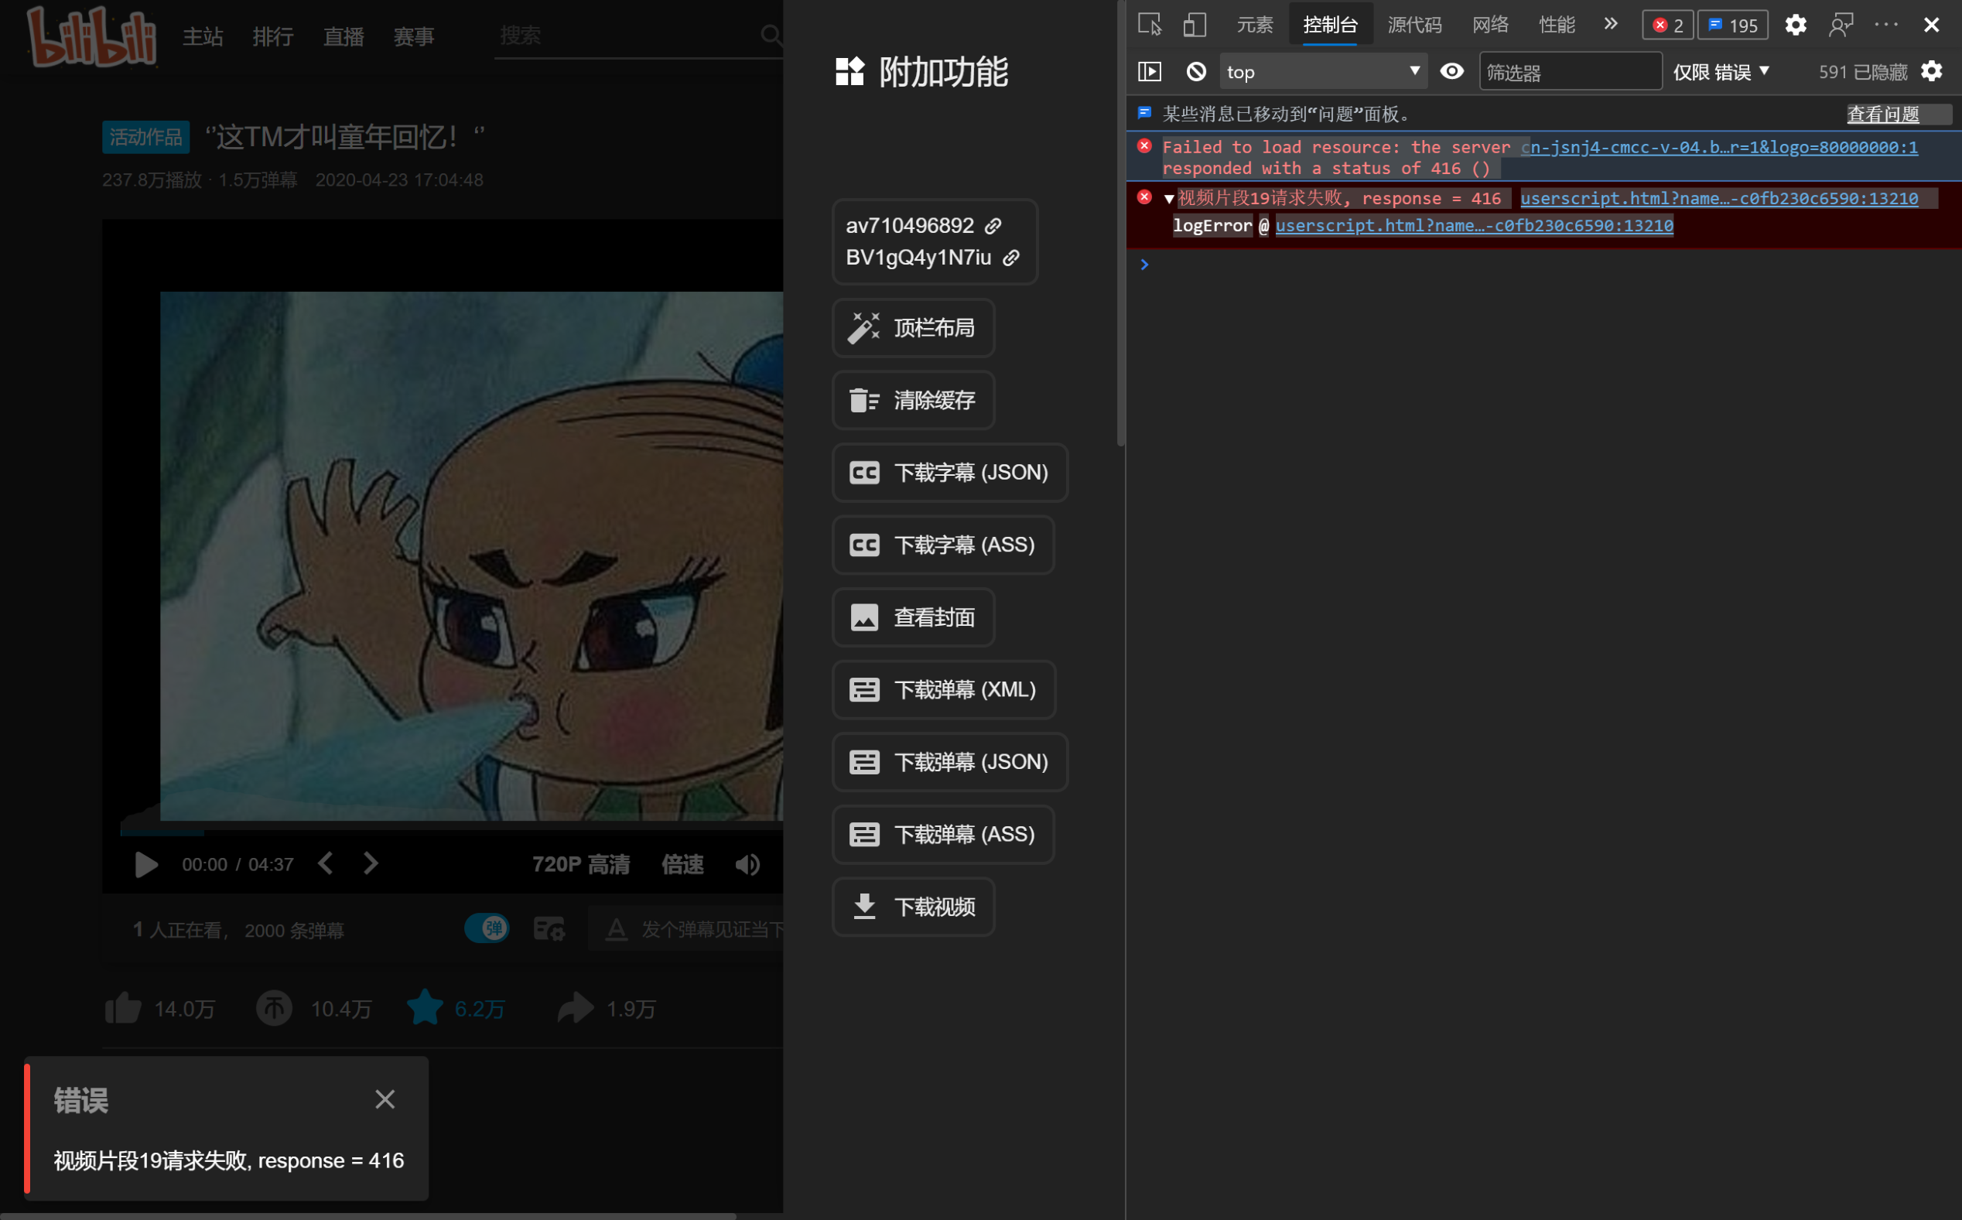
Task: Toggle the device emulation icon in DevTools
Action: point(1194,24)
